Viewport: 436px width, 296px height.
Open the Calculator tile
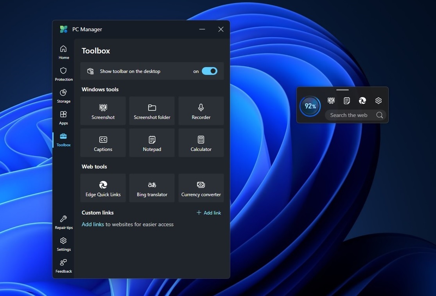(x=201, y=143)
